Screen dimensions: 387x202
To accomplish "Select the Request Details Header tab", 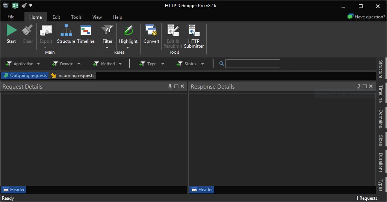I will point(14,189).
